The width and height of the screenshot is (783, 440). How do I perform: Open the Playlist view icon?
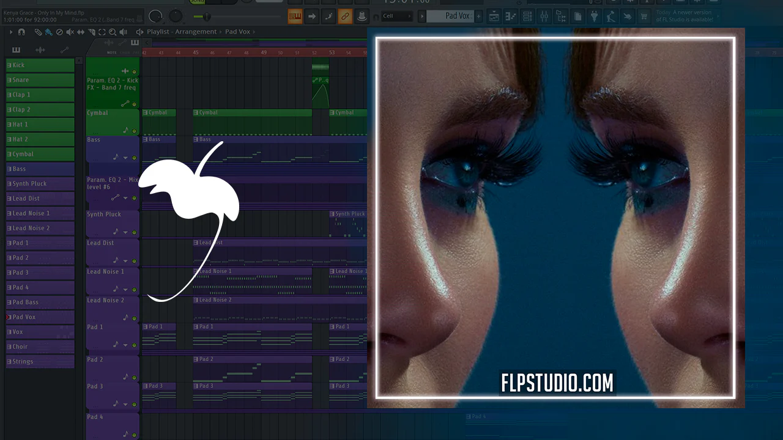tap(494, 16)
